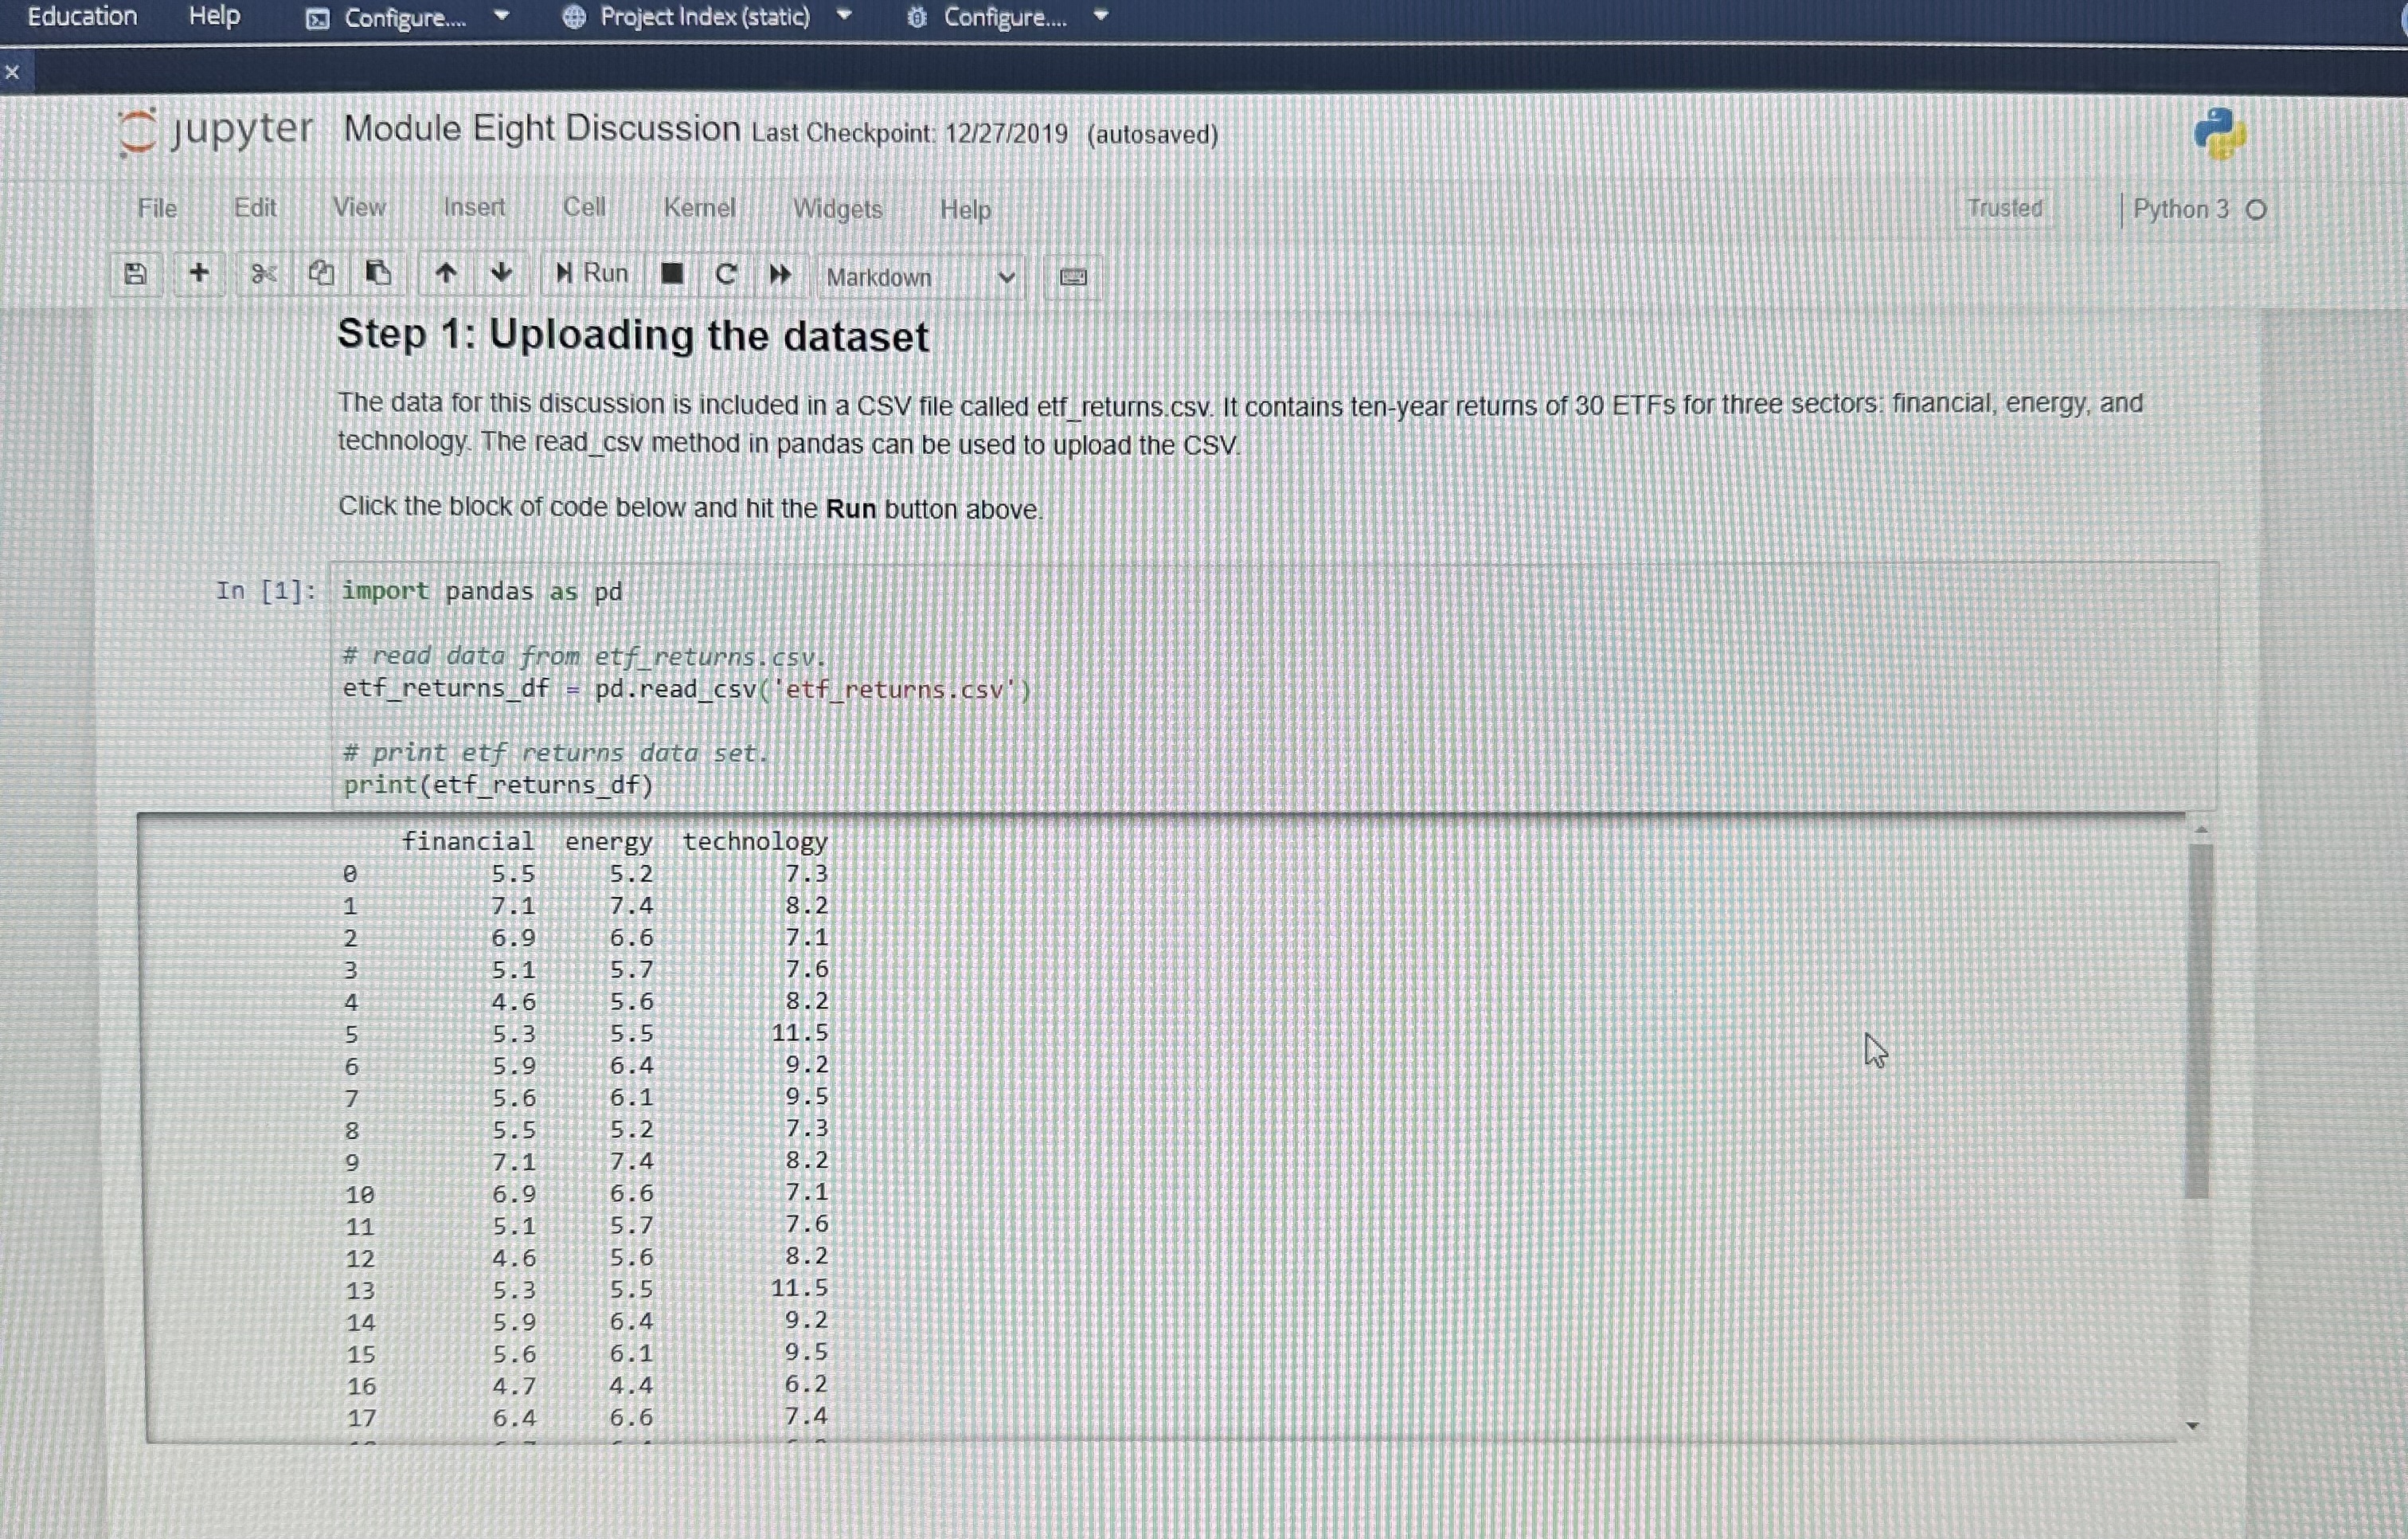Click the Trusted notebook status button

tap(2003, 207)
